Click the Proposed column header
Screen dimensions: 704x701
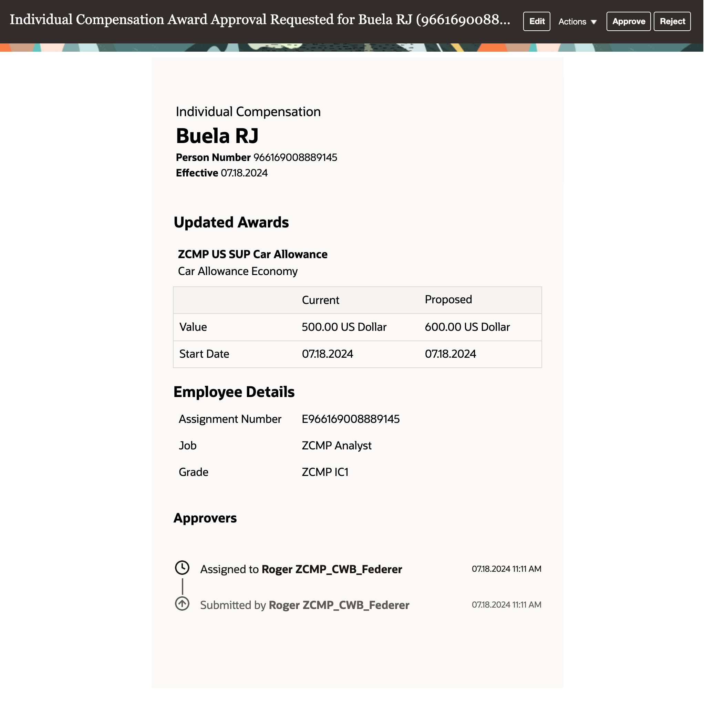448,299
